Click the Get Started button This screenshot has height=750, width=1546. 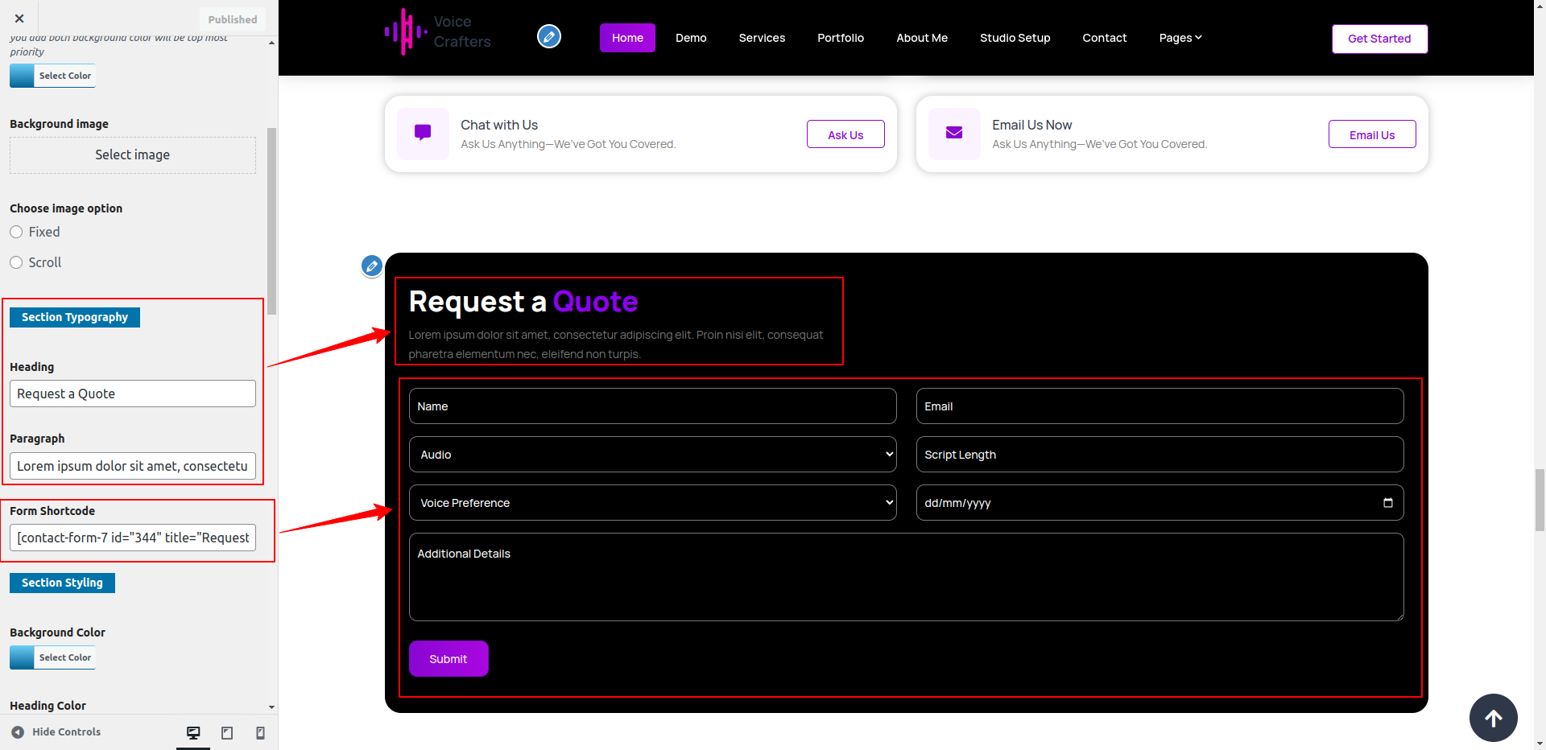point(1379,39)
